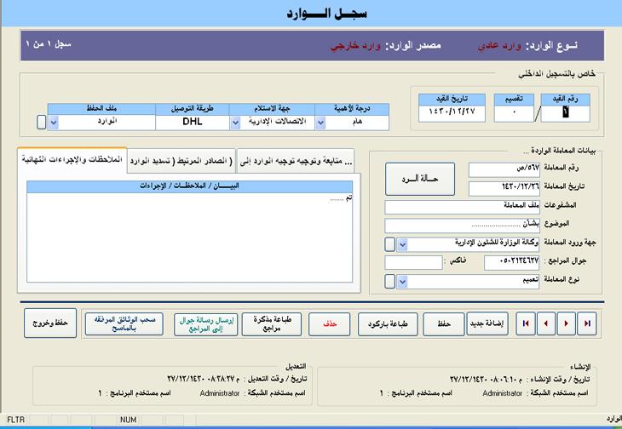
Task: Click the فاكس fax field
Action: point(414,262)
